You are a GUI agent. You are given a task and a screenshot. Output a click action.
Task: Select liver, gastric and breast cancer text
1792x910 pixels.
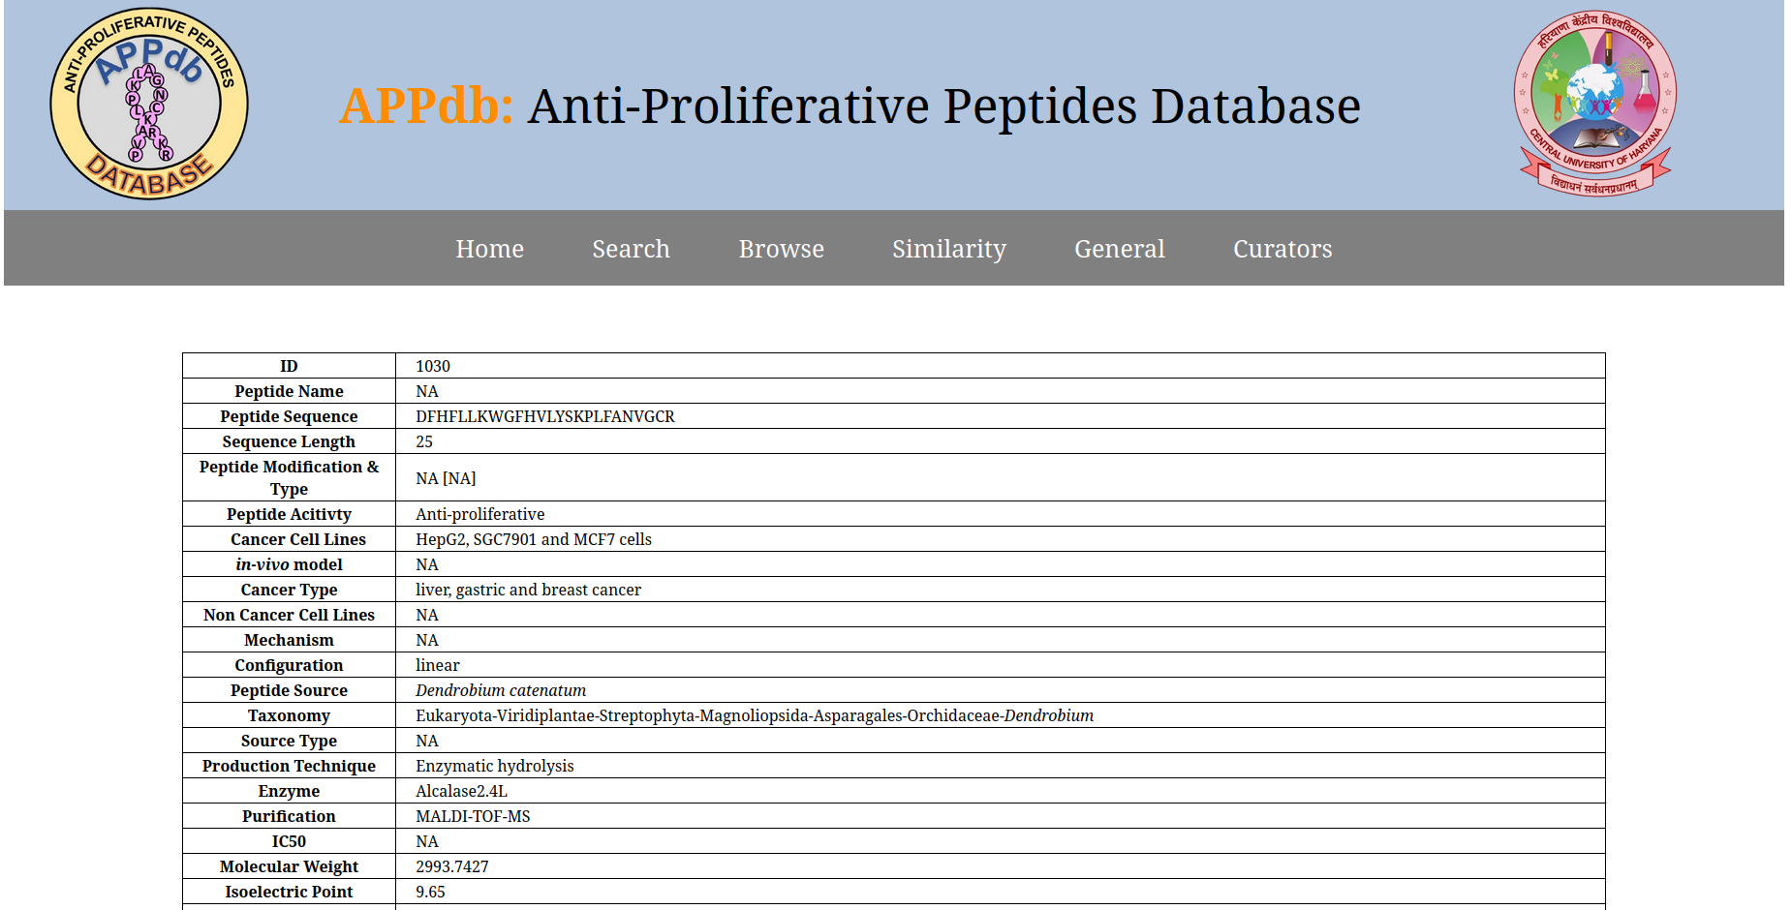[528, 590]
